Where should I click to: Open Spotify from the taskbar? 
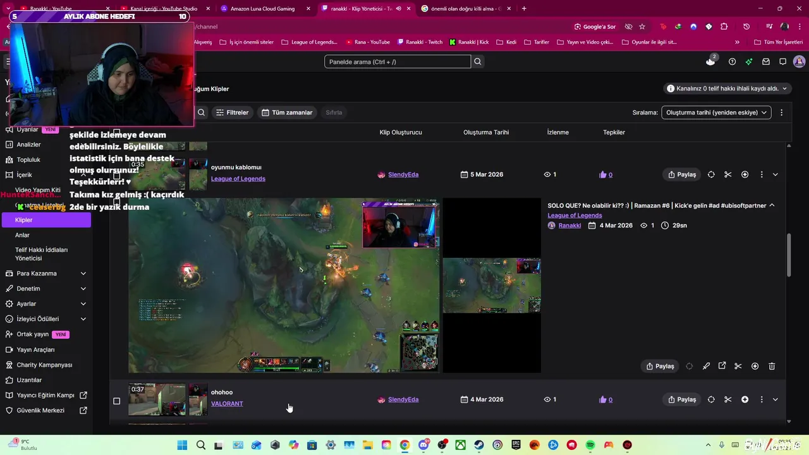tap(590, 445)
